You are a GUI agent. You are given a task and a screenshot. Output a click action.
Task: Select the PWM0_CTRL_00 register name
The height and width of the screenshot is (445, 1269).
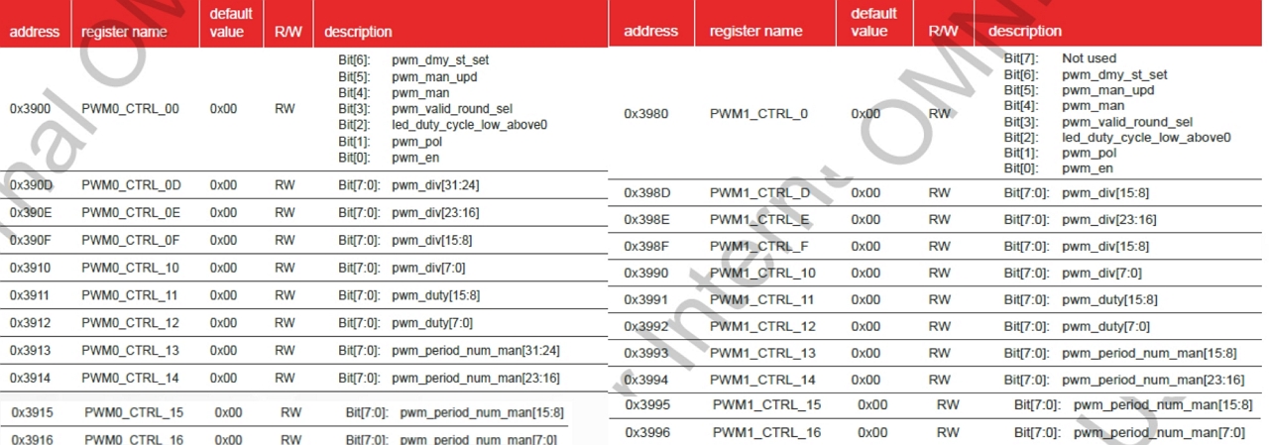130,109
